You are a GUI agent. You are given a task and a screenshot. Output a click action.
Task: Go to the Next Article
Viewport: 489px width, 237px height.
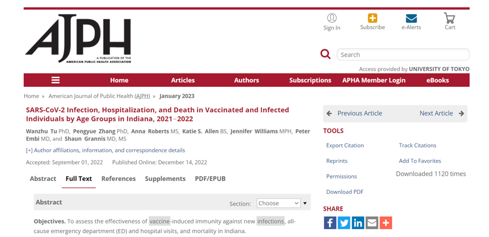441,113
